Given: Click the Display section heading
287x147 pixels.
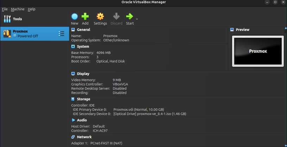Looking at the screenshot, I should coord(83,74).
